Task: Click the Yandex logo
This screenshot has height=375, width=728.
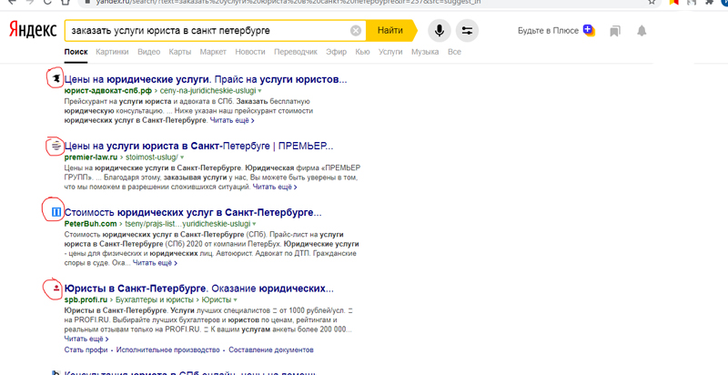Action: pyautogui.click(x=33, y=30)
